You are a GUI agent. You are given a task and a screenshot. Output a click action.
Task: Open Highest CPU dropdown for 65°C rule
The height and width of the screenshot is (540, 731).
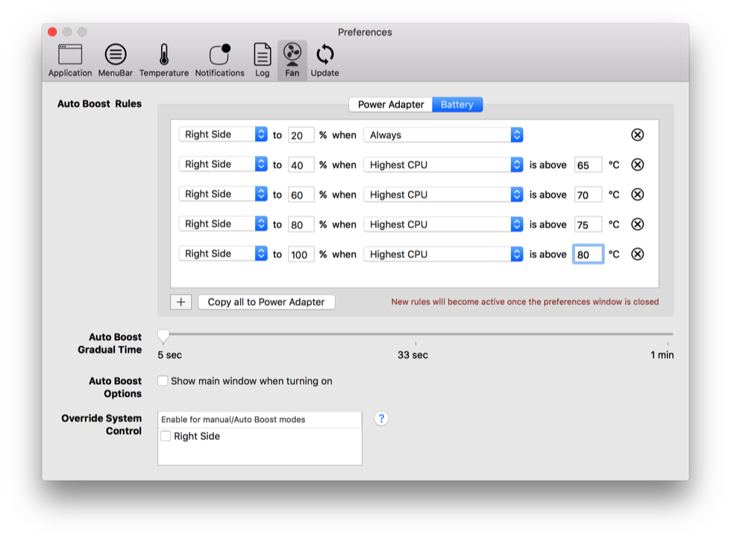443,165
